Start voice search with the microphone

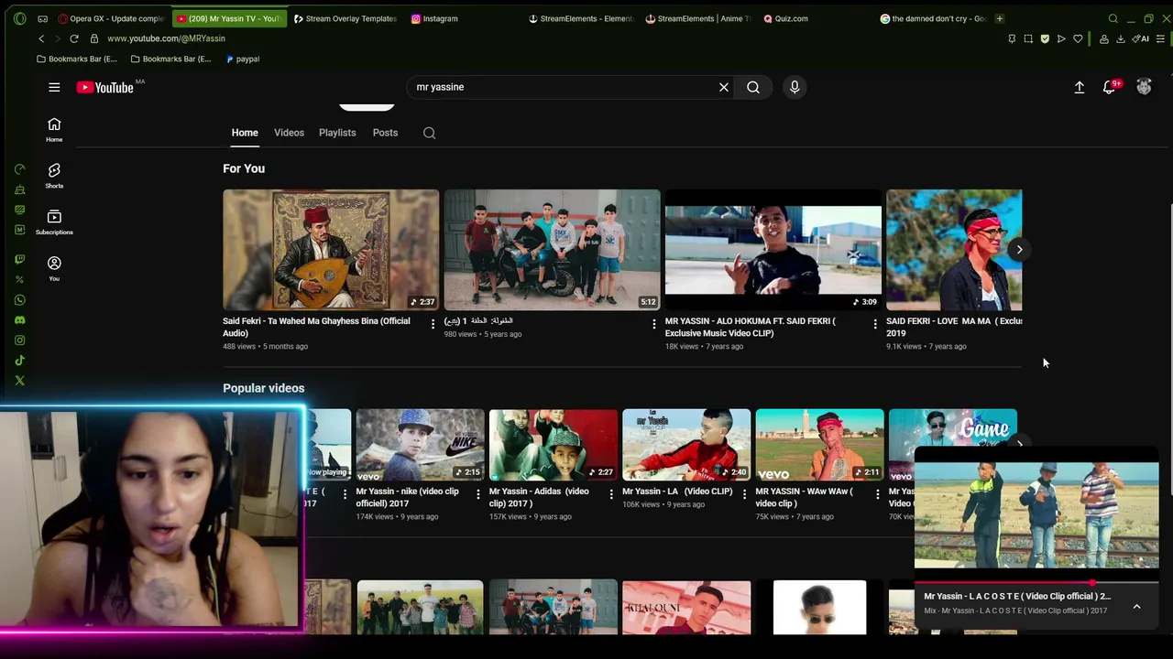tap(795, 87)
